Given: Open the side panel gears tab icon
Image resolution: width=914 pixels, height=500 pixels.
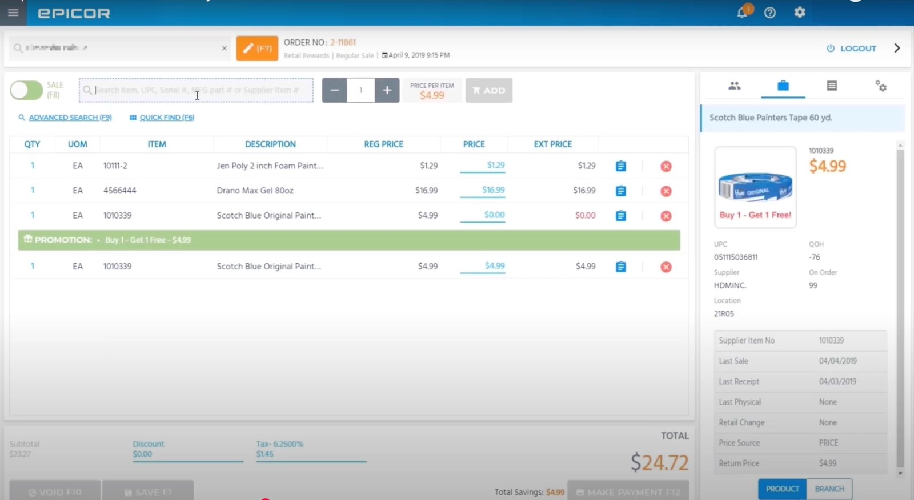Looking at the screenshot, I should [881, 86].
